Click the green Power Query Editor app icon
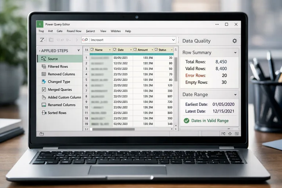This screenshot has width=282, height=188. click(40, 24)
